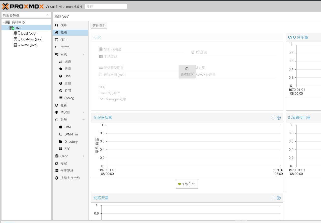Toggle the 平均負載 legend item

187,184
